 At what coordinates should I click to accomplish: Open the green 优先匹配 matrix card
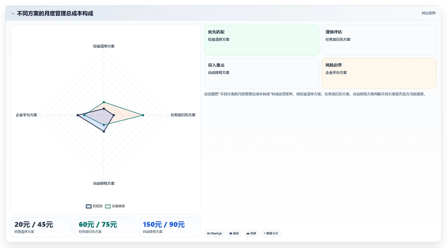262,40
